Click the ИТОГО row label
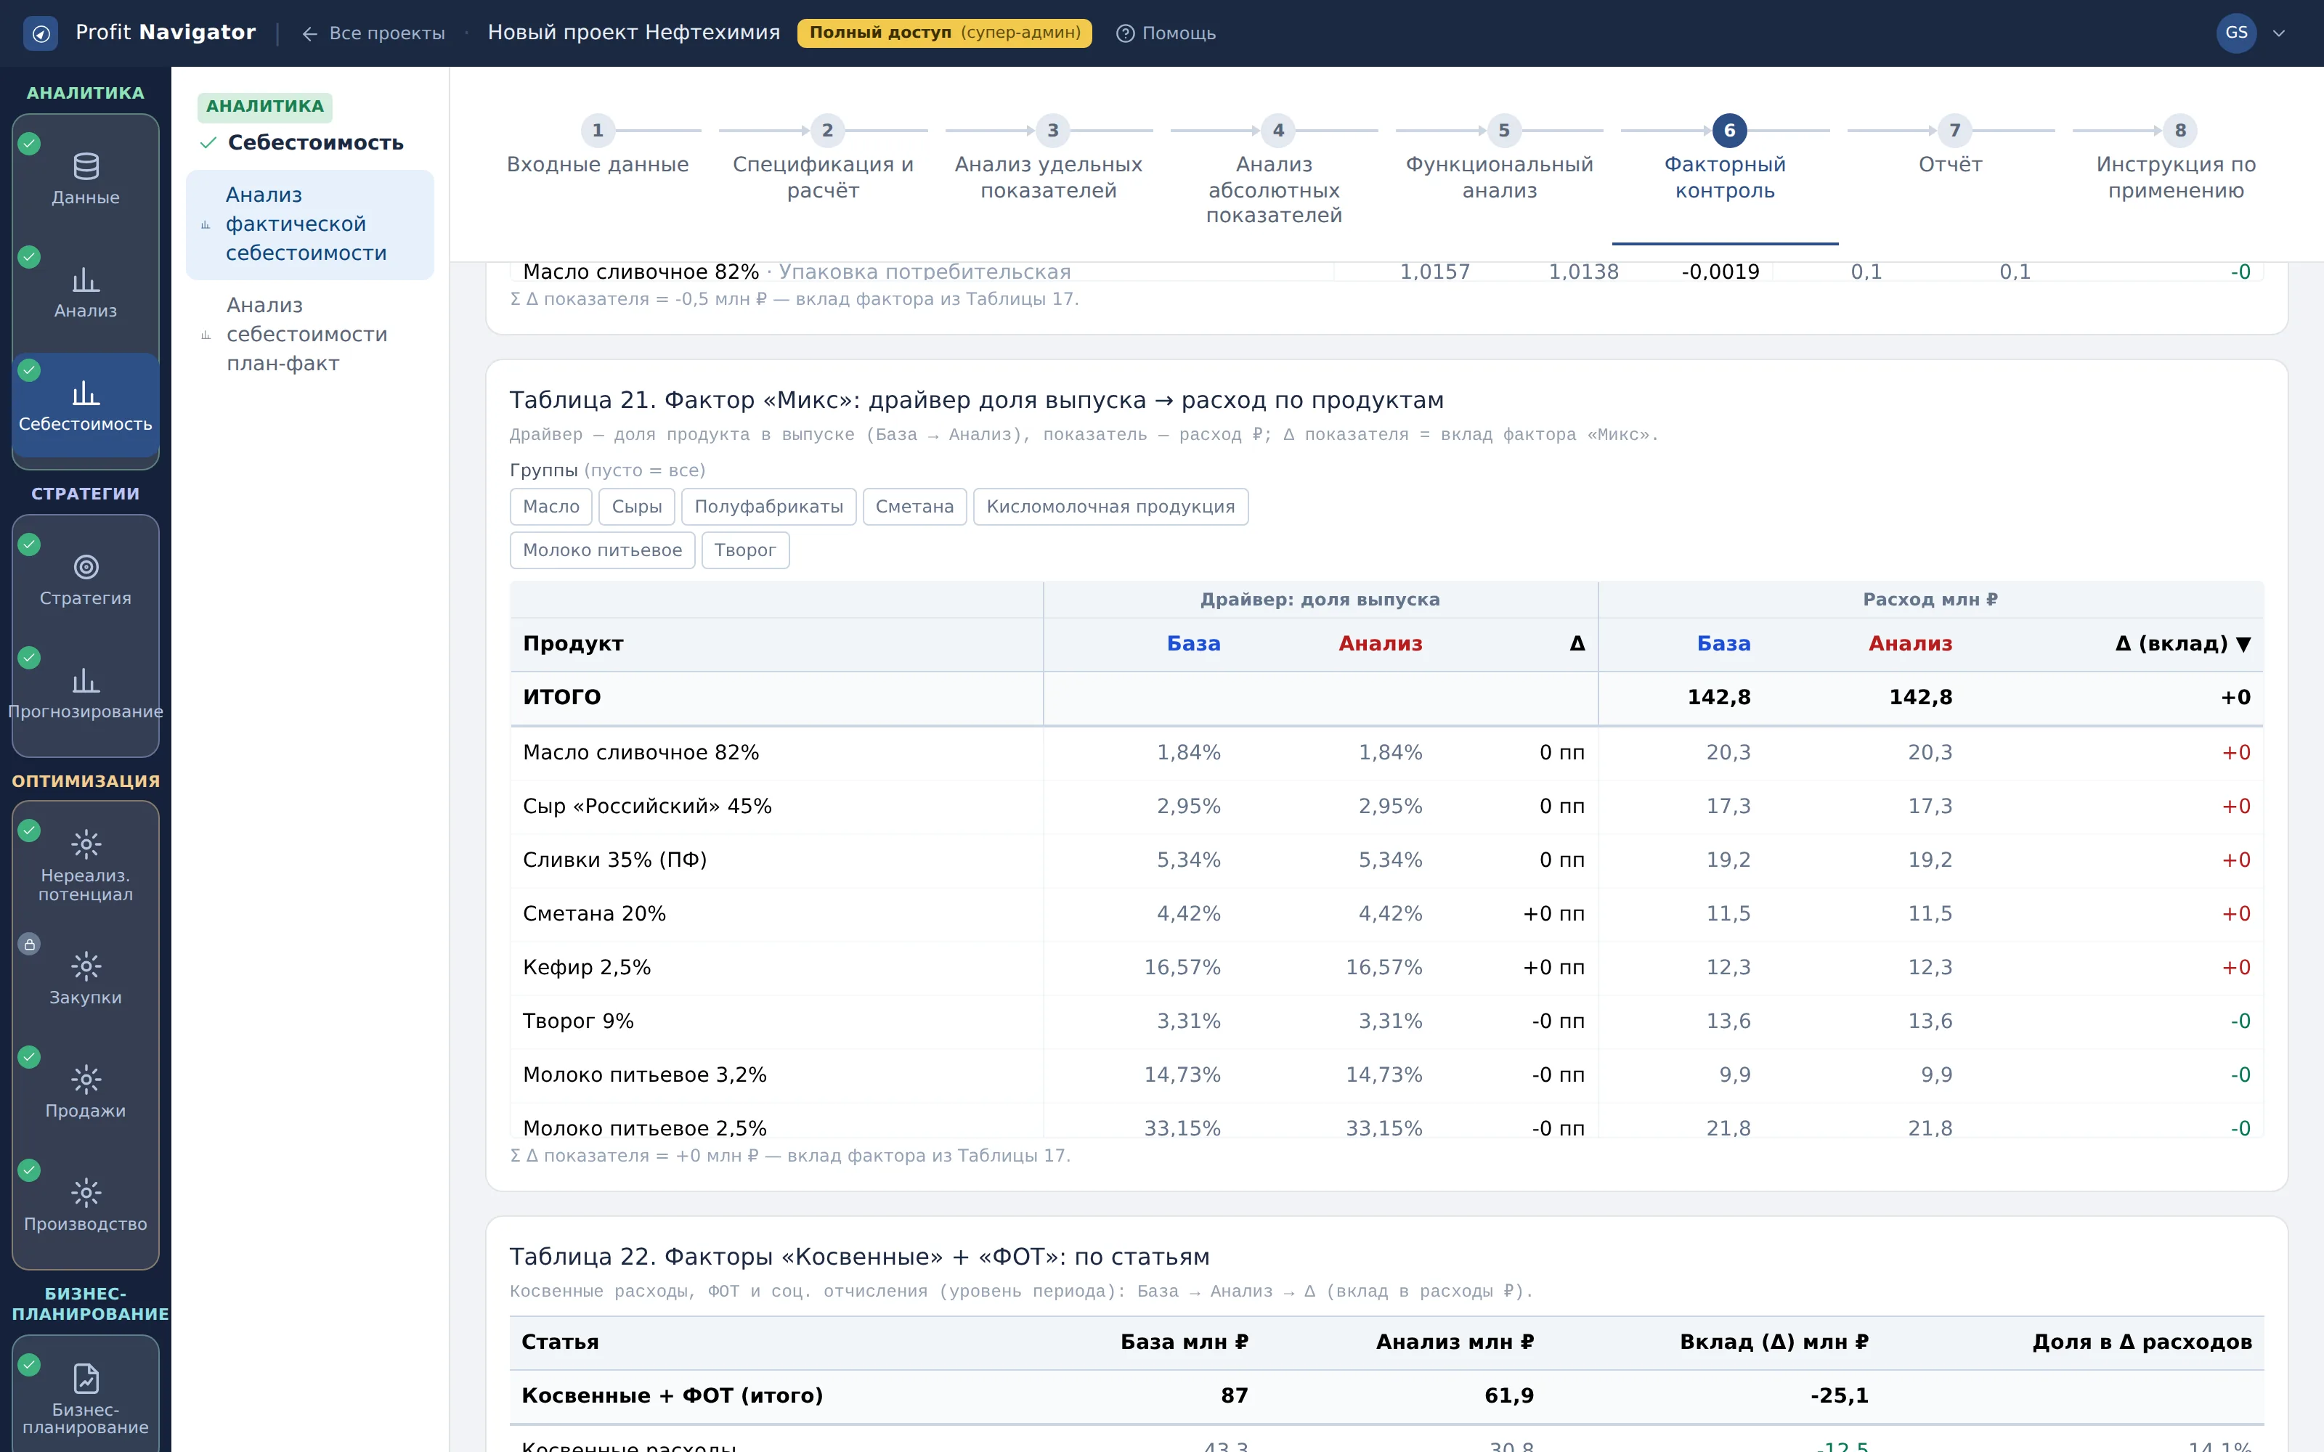The image size is (2324, 1452). tap(562, 698)
